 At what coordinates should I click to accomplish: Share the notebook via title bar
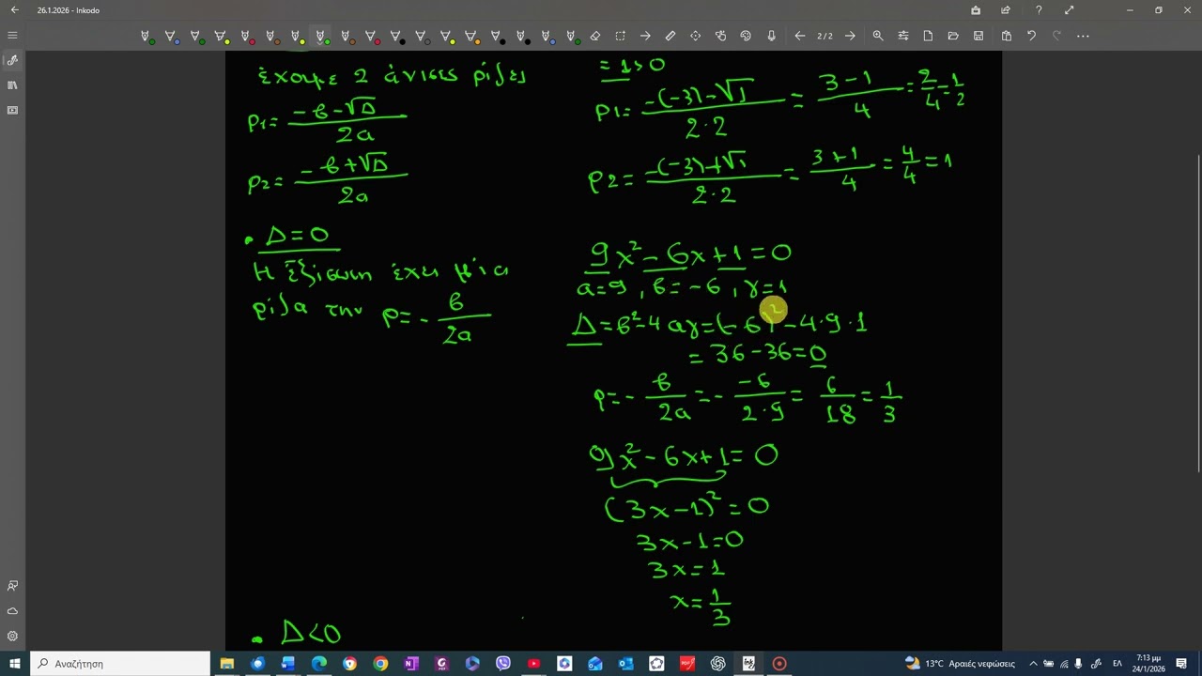pos(1006,10)
